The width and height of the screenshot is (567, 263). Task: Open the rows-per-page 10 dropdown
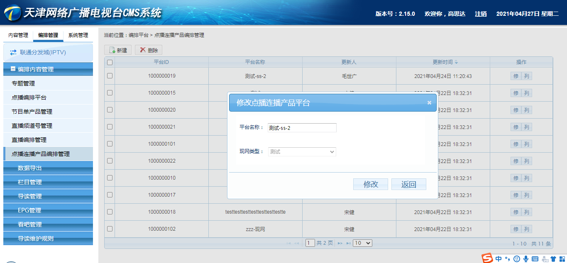[362, 243]
